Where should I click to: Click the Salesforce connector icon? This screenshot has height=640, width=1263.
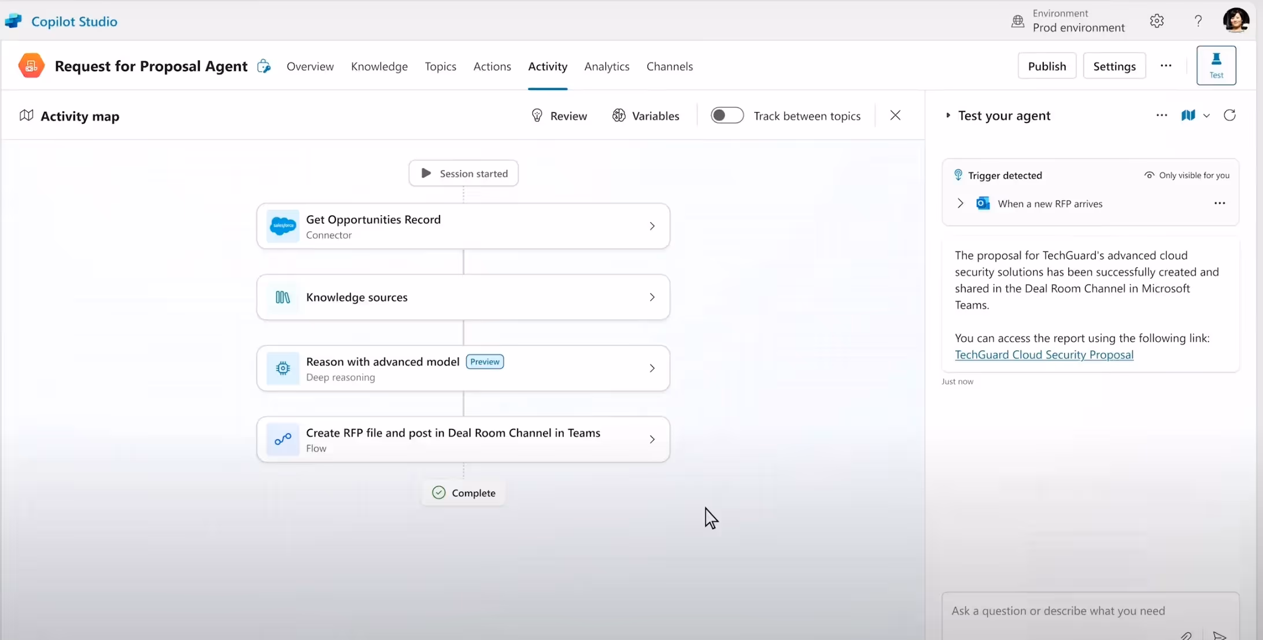[x=283, y=225]
